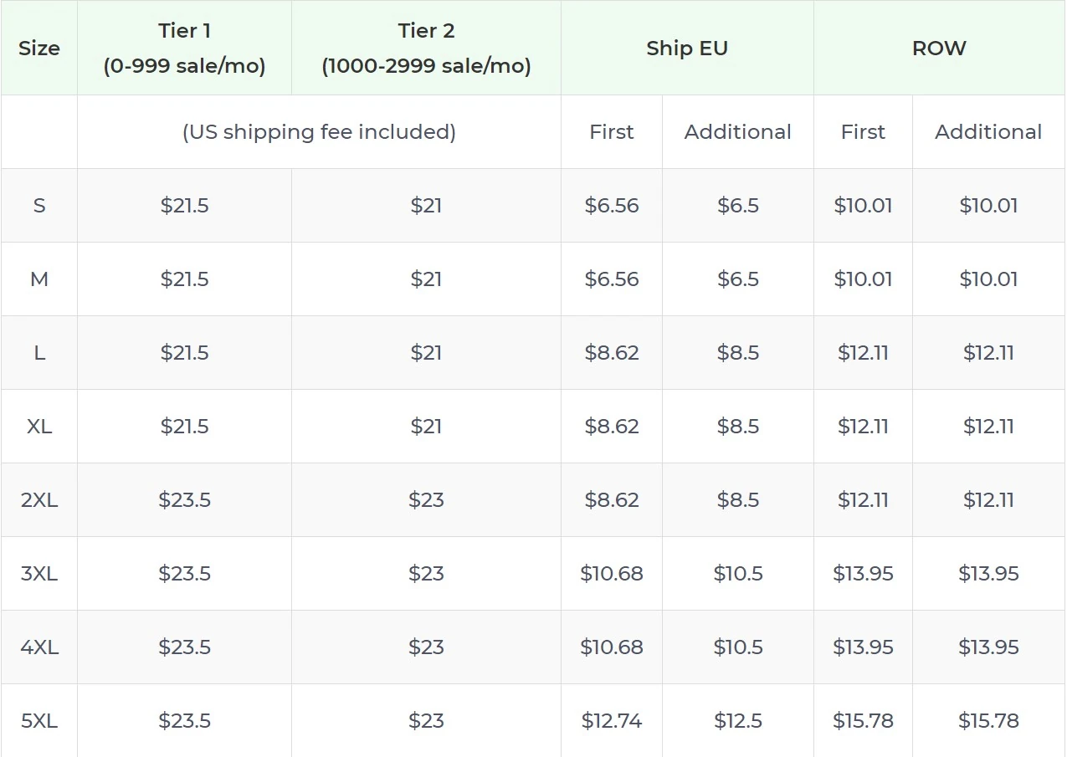Click the Size column header
Viewport: 1067px width, 757px height.
click(39, 49)
